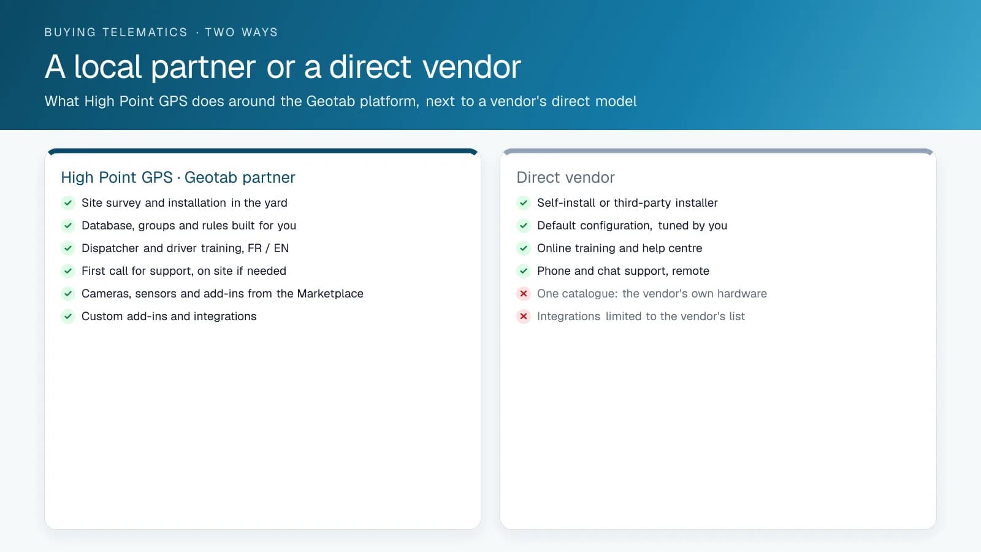Image resolution: width=981 pixels, height=552 pixels.
Task: Click the text Dispatcher and driver training, FR / EN
Action: [185, 248]
